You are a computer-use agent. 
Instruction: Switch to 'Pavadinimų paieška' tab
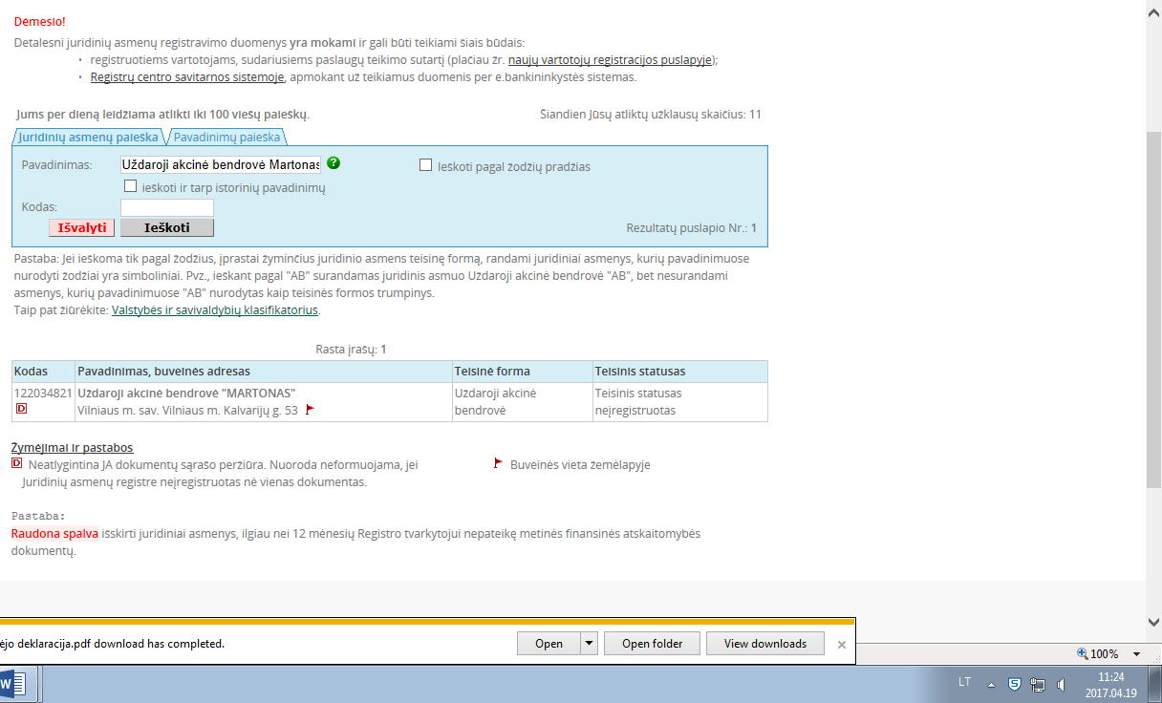(x=227, y=138)
